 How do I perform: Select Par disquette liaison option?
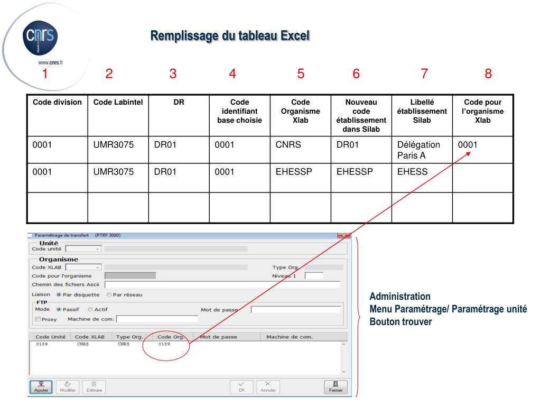(x=59, y=295)
